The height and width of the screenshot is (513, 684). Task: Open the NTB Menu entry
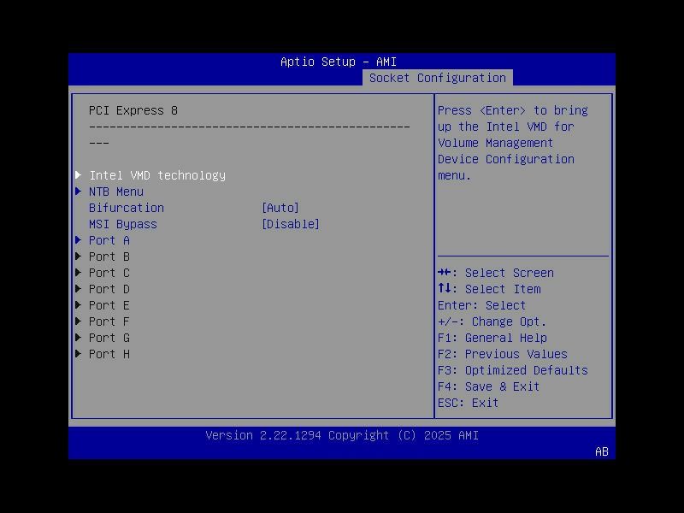pyautogui.click(x=116, y=191)
